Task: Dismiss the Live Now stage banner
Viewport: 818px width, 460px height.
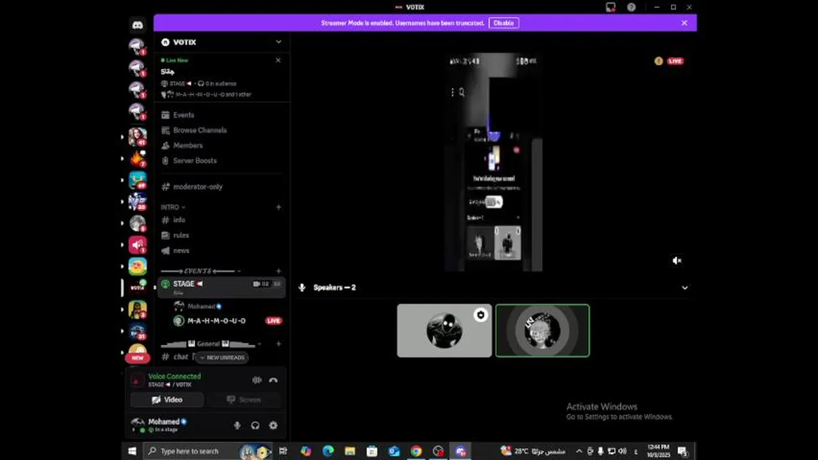Action: (278, 60)
